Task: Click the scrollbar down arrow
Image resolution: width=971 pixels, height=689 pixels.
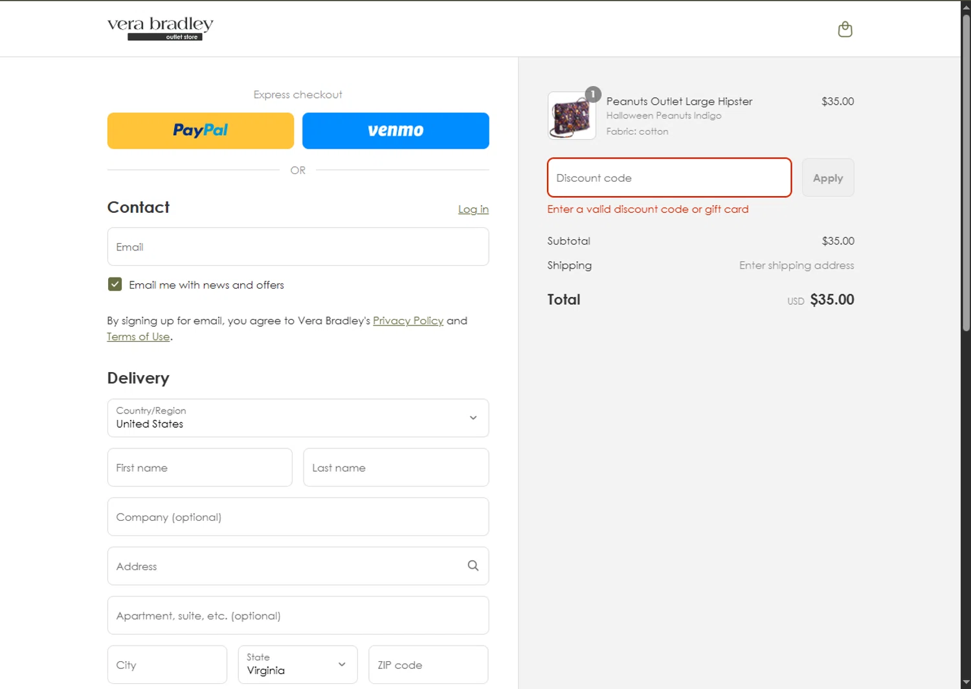Action: pyautogui.click(x=966, y=683)
